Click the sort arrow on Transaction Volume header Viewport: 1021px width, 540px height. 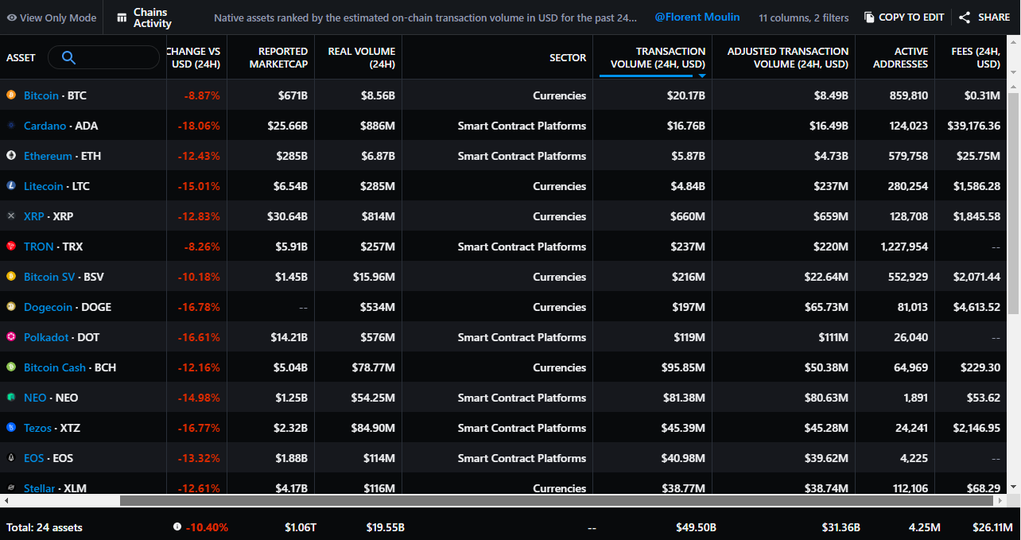[x=702, y=76]
